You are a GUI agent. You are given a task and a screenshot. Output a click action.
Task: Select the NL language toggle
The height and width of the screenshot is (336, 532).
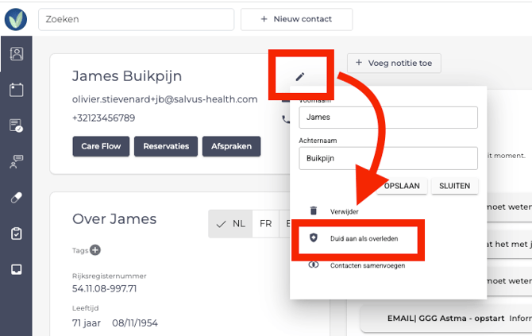pos(231,224)
